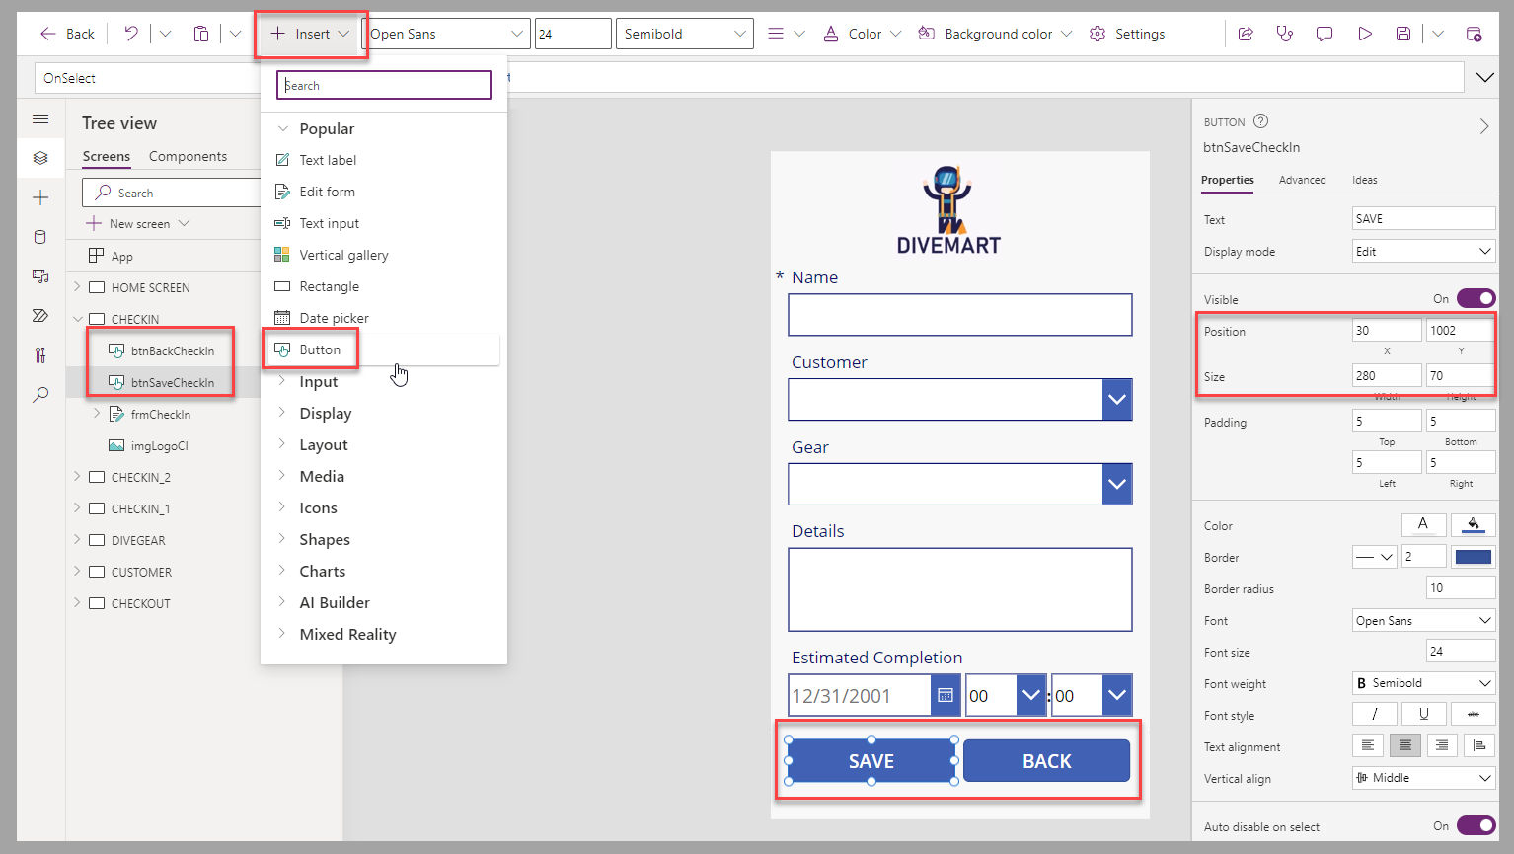This screenshot has height=854, width=1514.
Task: Open the Advanced tab in button properties
Action: 1303,180
